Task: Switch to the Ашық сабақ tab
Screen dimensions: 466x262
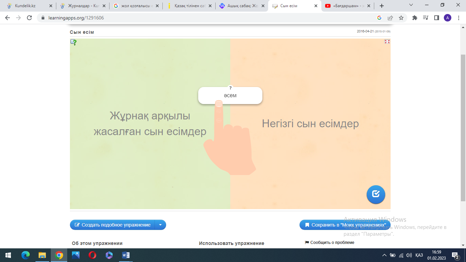Action: pyautogui.click(x=243, y=6)
